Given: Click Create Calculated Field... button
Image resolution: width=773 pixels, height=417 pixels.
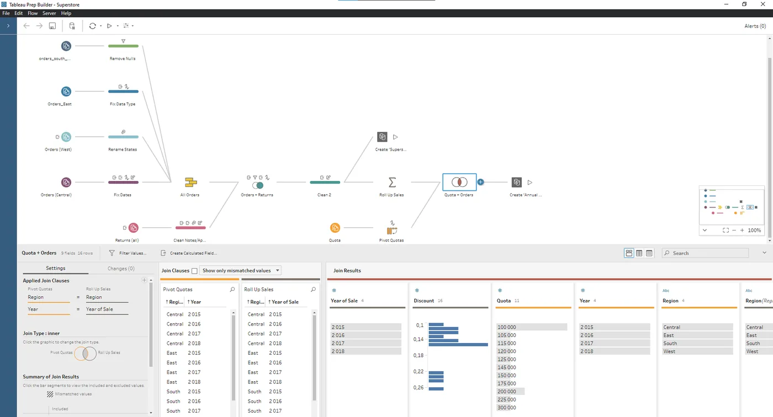Looking at the screenshot, I should tap(189, 253).
